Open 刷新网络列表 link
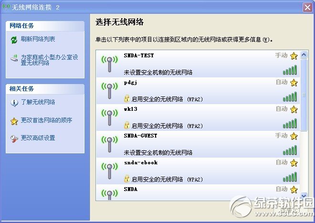Viewport: 315px width, 223px height. [x=38, y=39]
